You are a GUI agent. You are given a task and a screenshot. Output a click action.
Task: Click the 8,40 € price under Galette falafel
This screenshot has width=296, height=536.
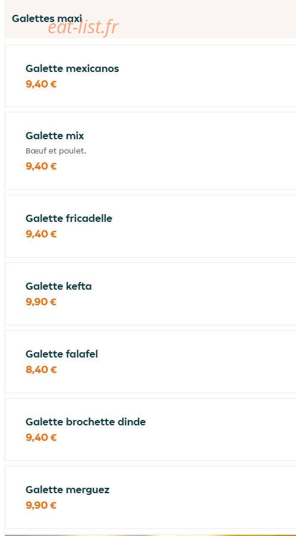click(41, 370)
